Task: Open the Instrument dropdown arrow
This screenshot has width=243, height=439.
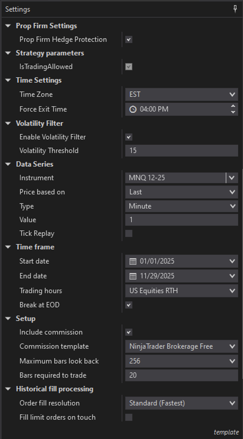Action: click(x=232, y=178)
